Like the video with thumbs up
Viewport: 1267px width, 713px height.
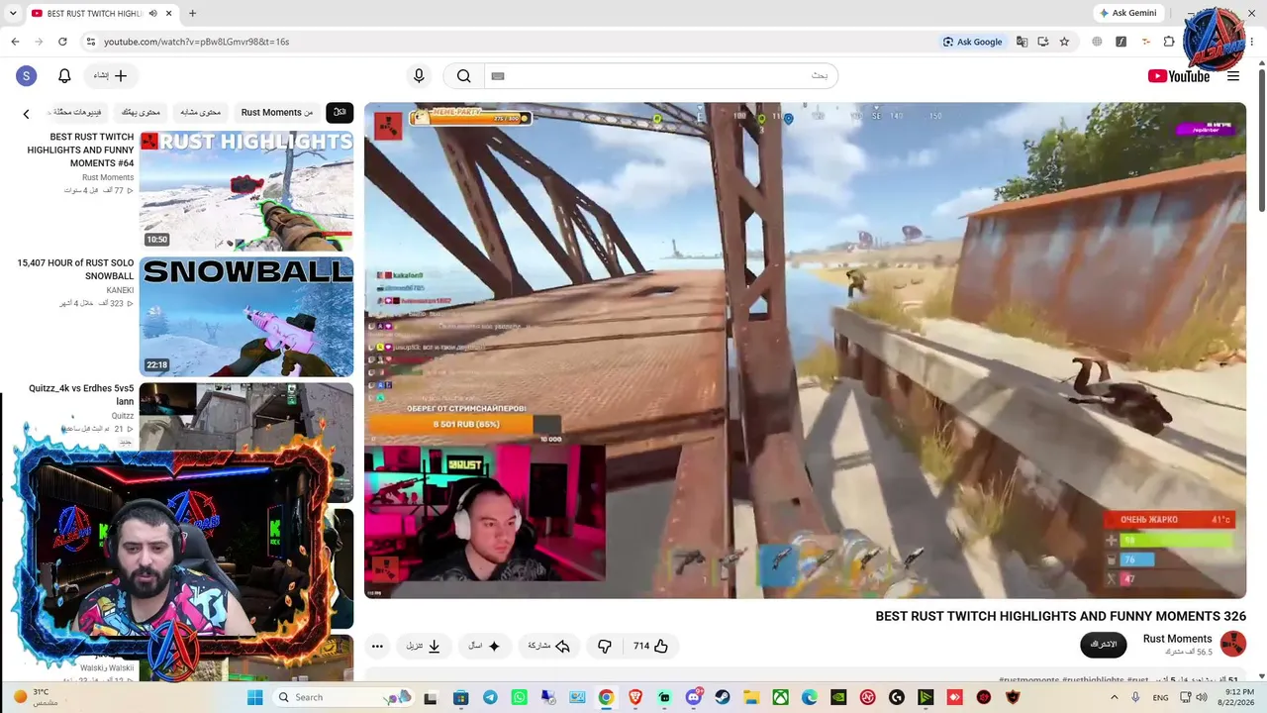650,647
